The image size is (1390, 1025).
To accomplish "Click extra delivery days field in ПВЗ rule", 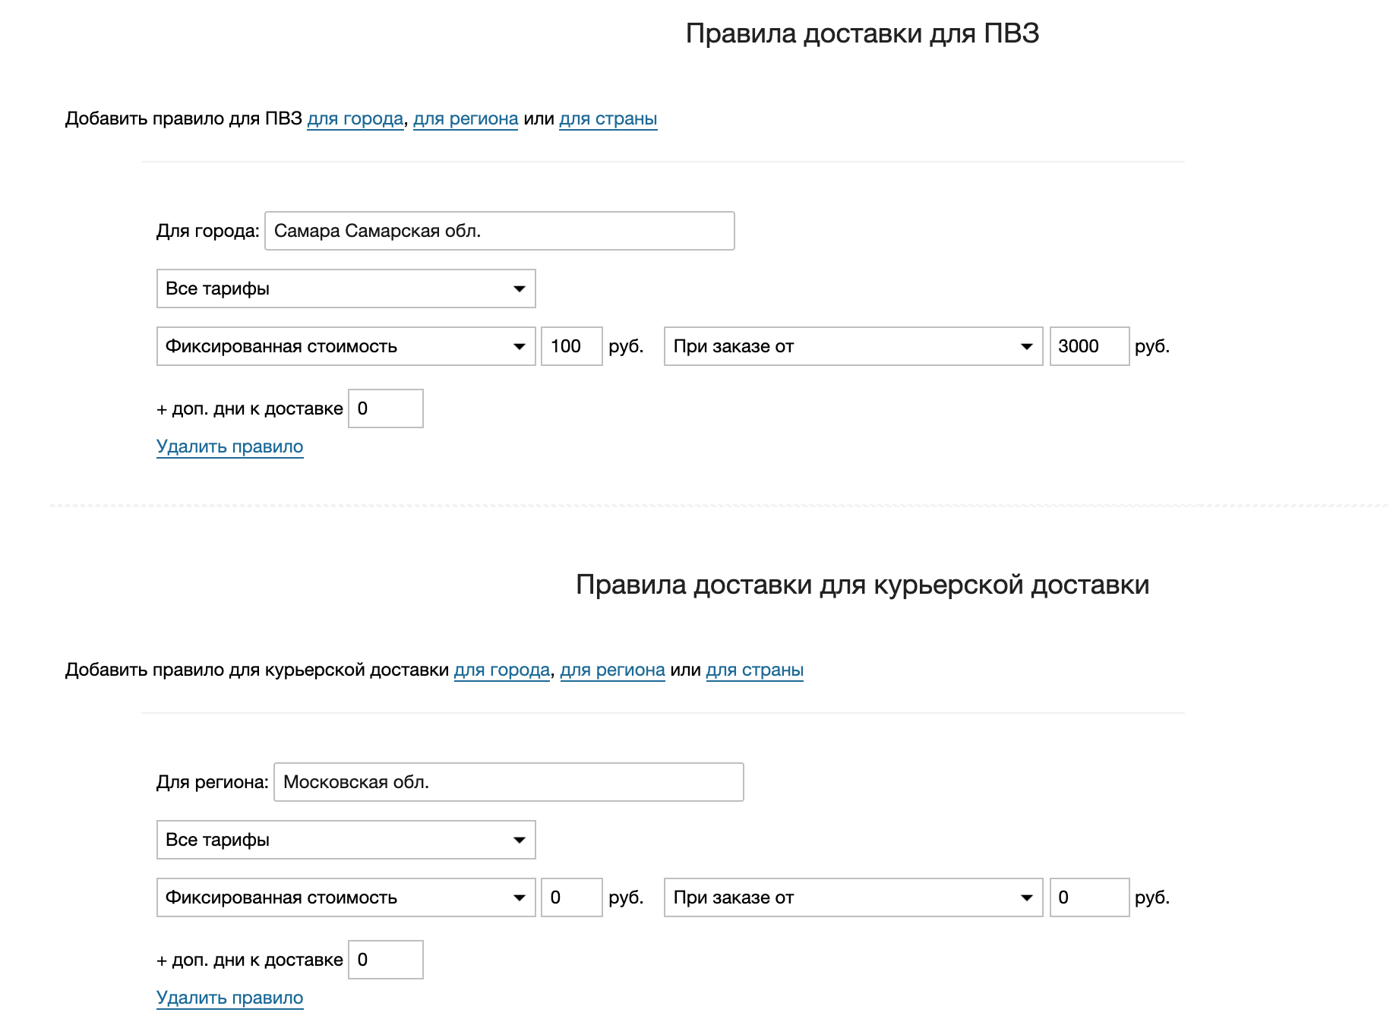I will (385, 408).
